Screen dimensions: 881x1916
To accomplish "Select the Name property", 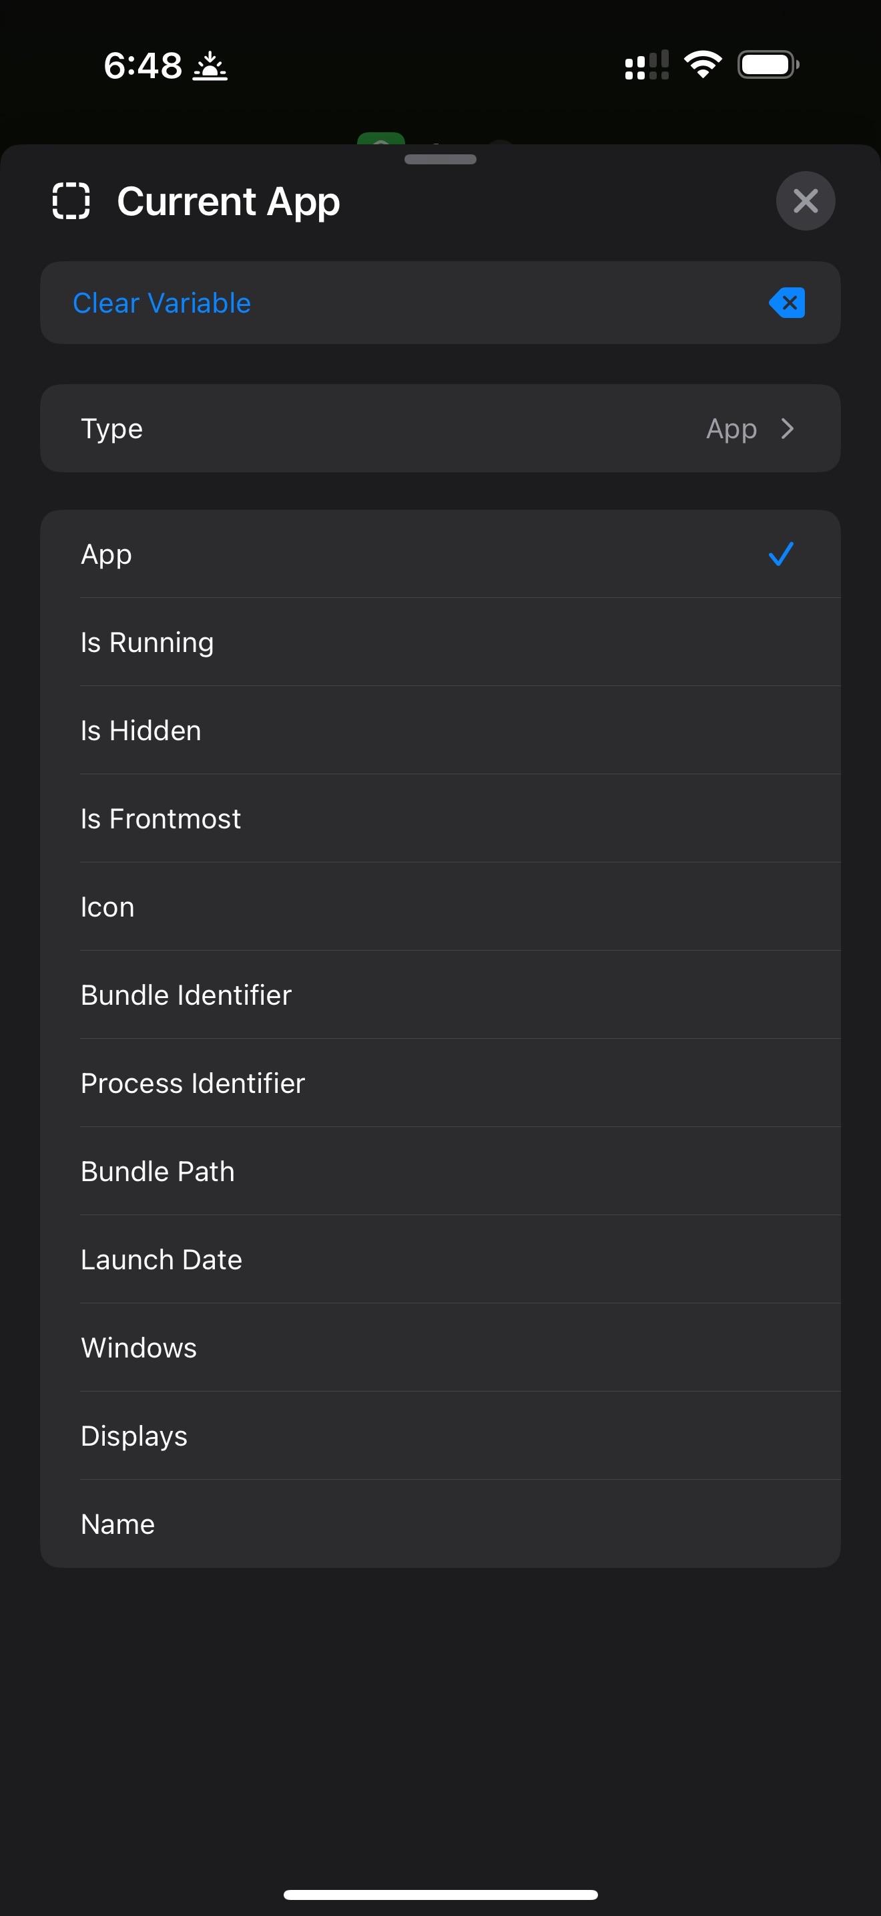I will [x=117, y=1524].
